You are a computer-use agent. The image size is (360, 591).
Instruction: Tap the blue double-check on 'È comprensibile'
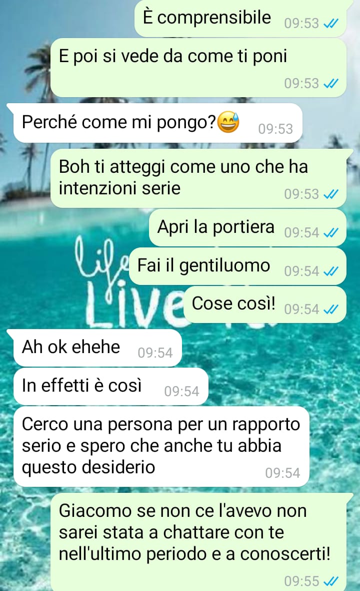(331, 24)
